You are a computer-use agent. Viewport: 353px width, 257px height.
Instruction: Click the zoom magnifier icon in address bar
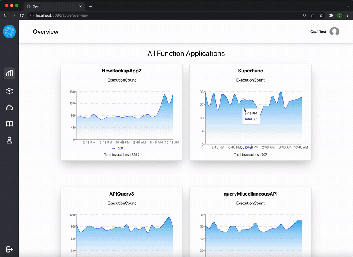pos(304,15)
